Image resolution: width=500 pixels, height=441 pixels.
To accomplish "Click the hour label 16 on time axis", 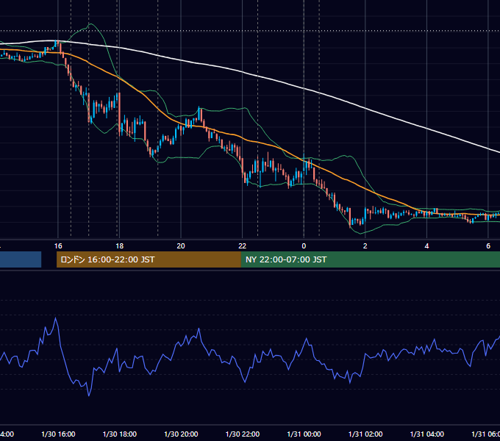I will pyautogui.click(x=58, y=246).
